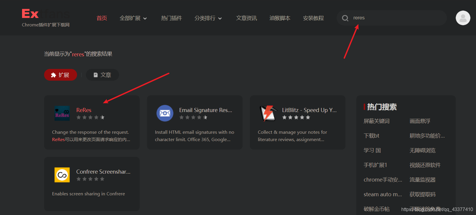Viewport: 476px width, 215px height.
Task: Click description 'Collect & manage your notes for'
Action: (292, 132)
